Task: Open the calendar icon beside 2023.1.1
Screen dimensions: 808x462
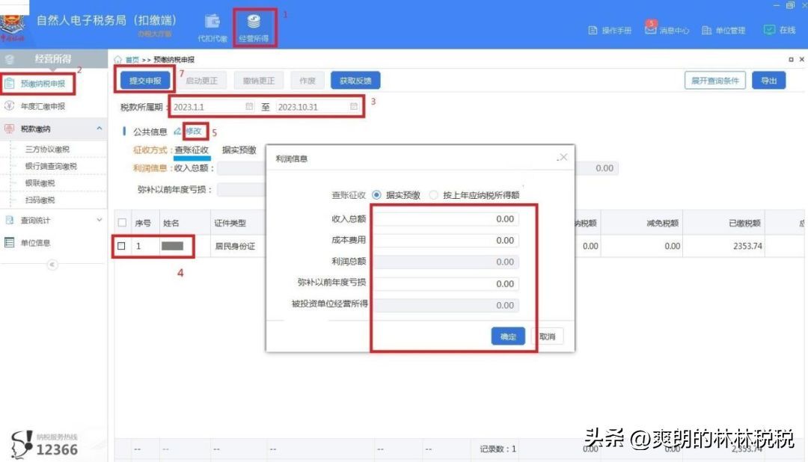Action: pyautogui.click(x=251, y=107)
